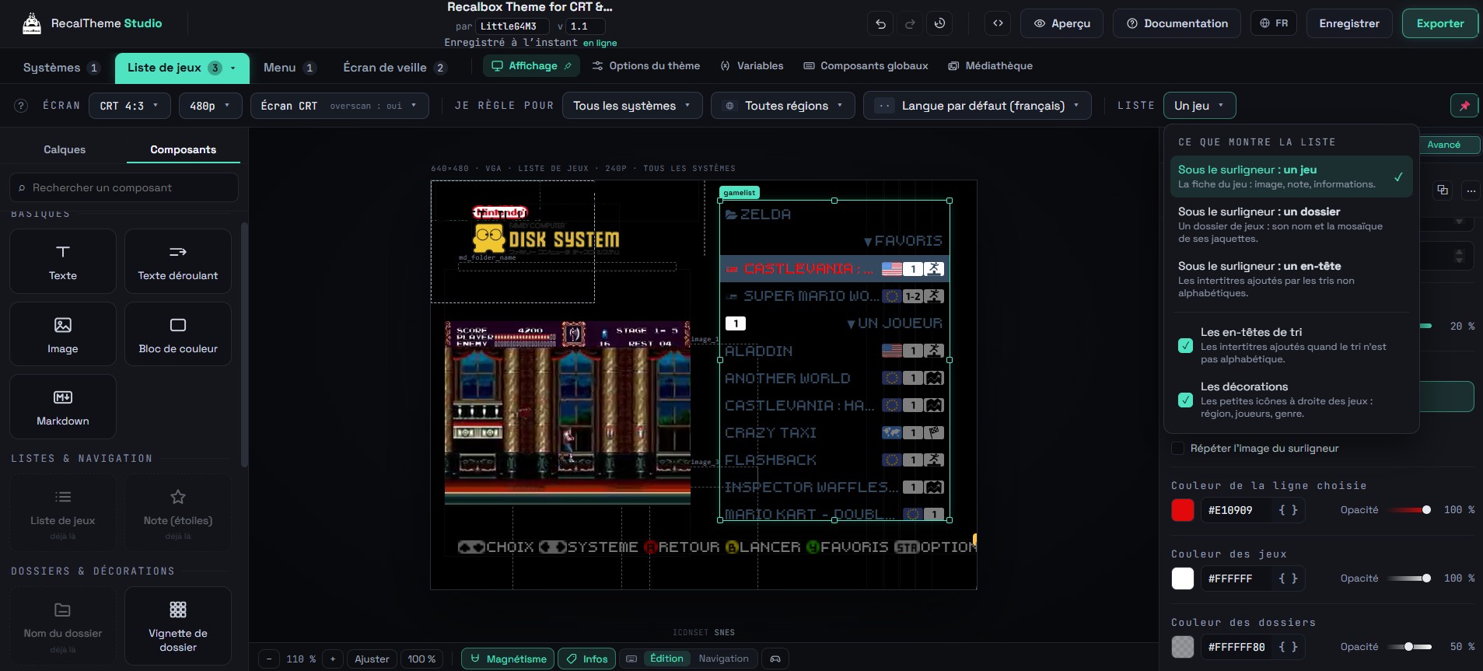
Task: Check Répéter l'image du surligneur
Action: pyautogui.click(x=1178, y=449)
